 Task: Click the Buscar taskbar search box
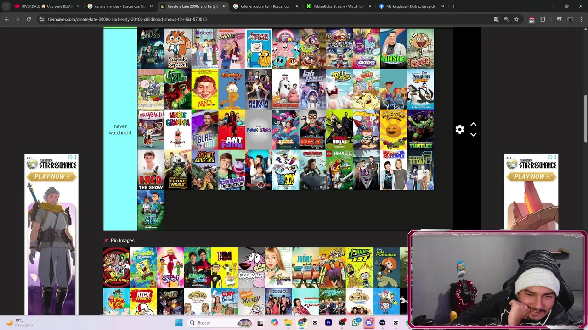pyautogui.click(x=220, y=323)
